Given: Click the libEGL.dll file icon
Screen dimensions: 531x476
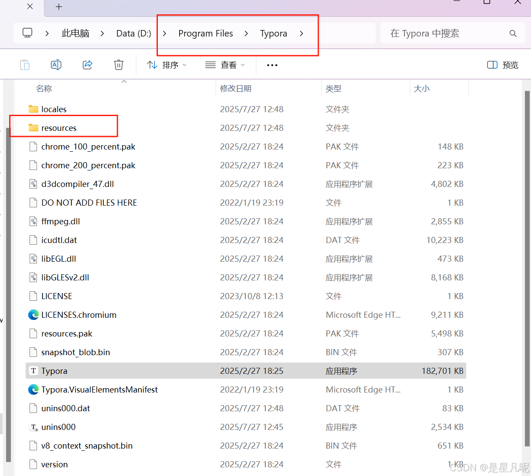Looking at the screenshot, I should 33,259.
